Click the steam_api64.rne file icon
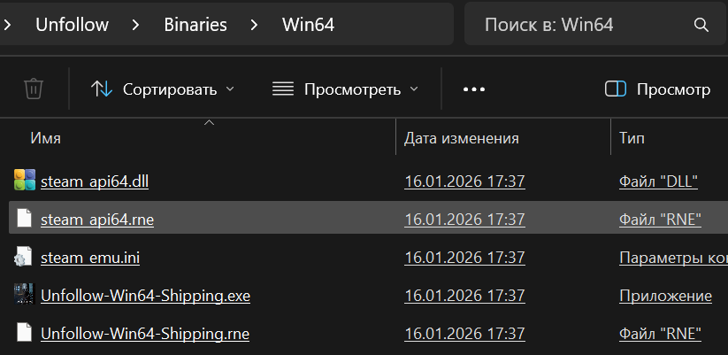Viewport: 728px width, 355px height. pos(24,219)
